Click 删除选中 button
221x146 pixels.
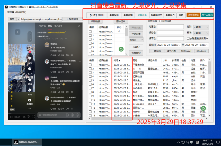tap(121, 21)
